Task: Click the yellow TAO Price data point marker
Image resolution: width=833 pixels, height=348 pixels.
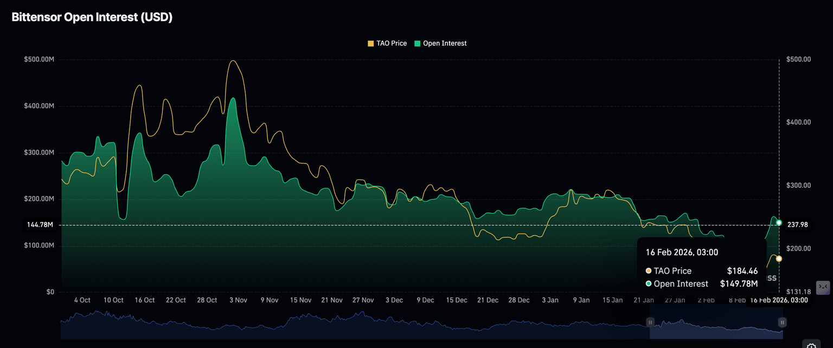Action: 779,259
